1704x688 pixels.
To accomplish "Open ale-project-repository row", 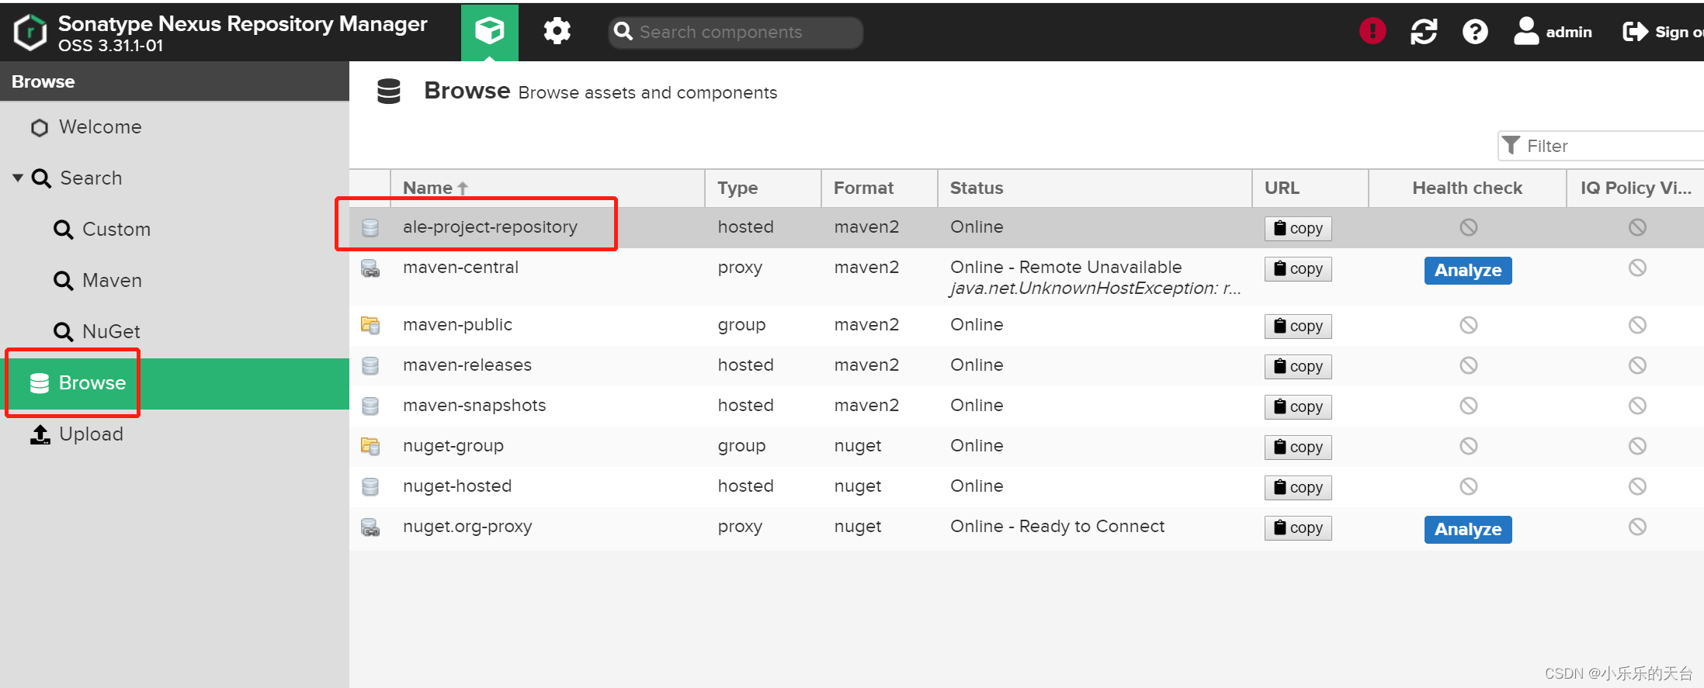I will [1026, 227].
